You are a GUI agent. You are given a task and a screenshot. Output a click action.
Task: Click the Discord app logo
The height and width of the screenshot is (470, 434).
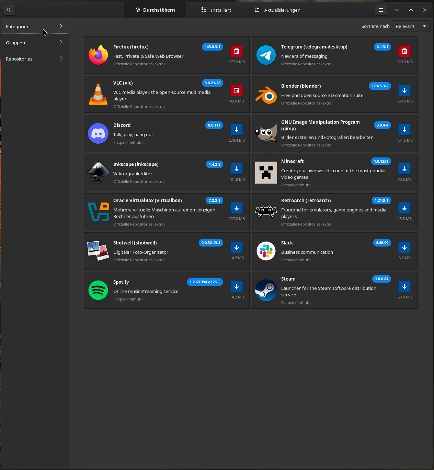point(98,133)
